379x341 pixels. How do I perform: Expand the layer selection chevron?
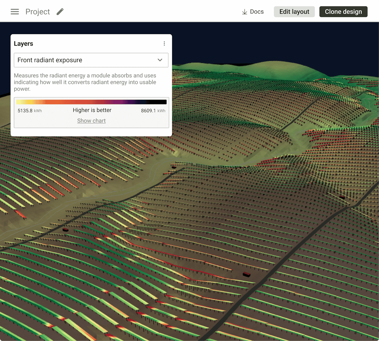coord(160,60)
